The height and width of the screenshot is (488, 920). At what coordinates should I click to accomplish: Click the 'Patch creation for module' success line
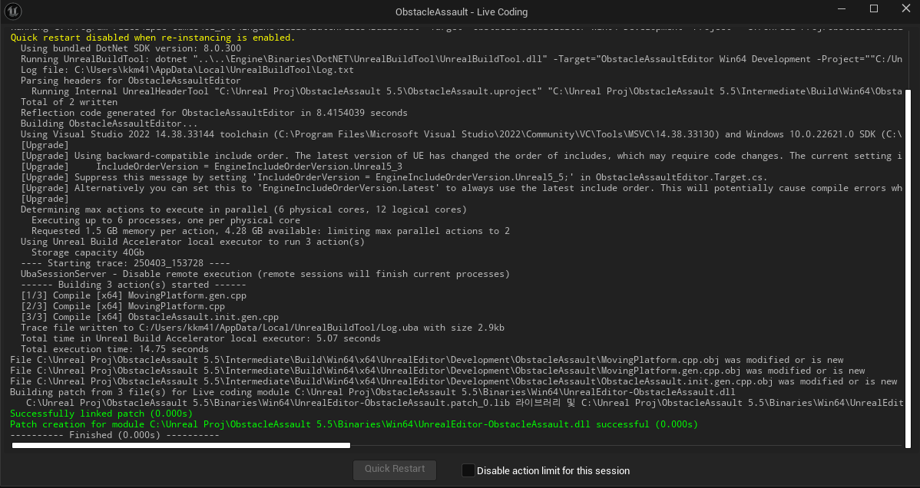click(354, 424)
